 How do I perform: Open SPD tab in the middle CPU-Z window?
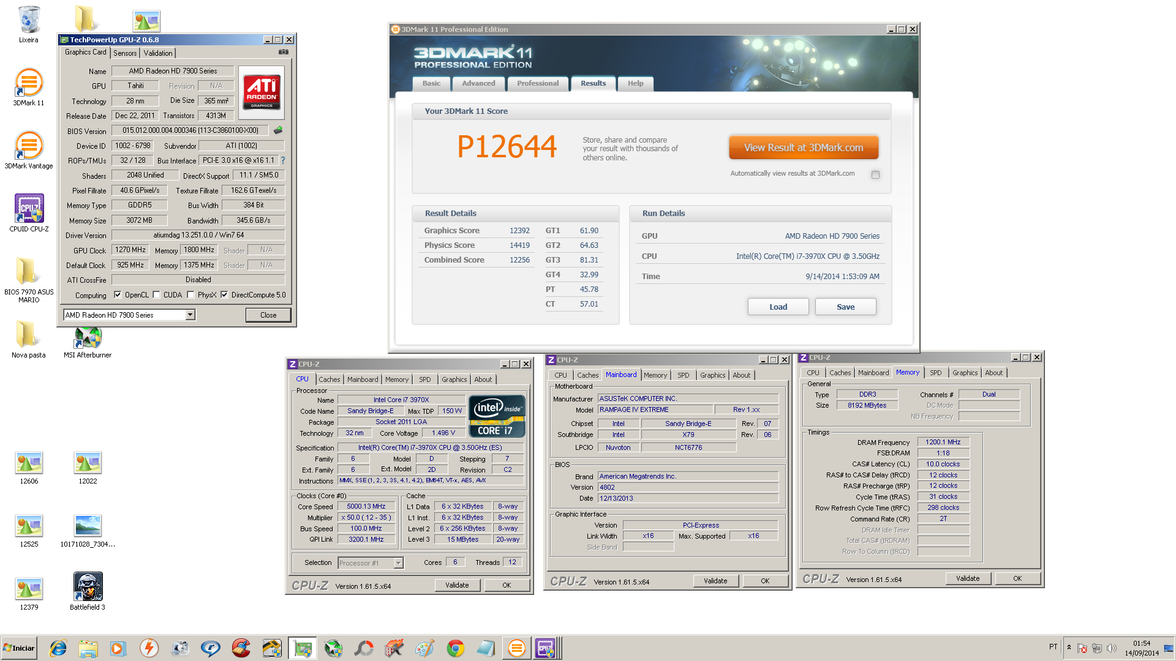684,375
